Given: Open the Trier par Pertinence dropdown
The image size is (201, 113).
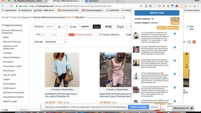Looking at the screenshot, I should pos(55,42).
